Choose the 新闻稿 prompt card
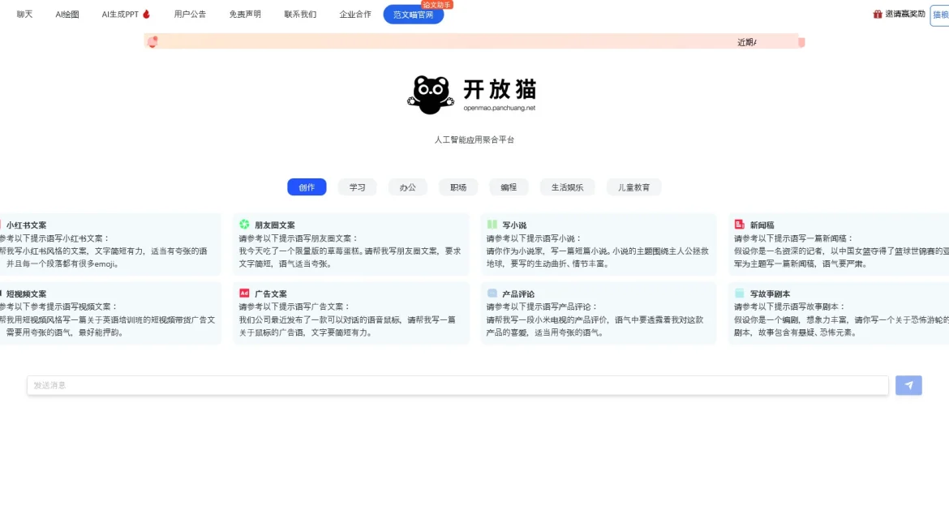The width and height of the screenshot is (949, 527). point(839,244)
